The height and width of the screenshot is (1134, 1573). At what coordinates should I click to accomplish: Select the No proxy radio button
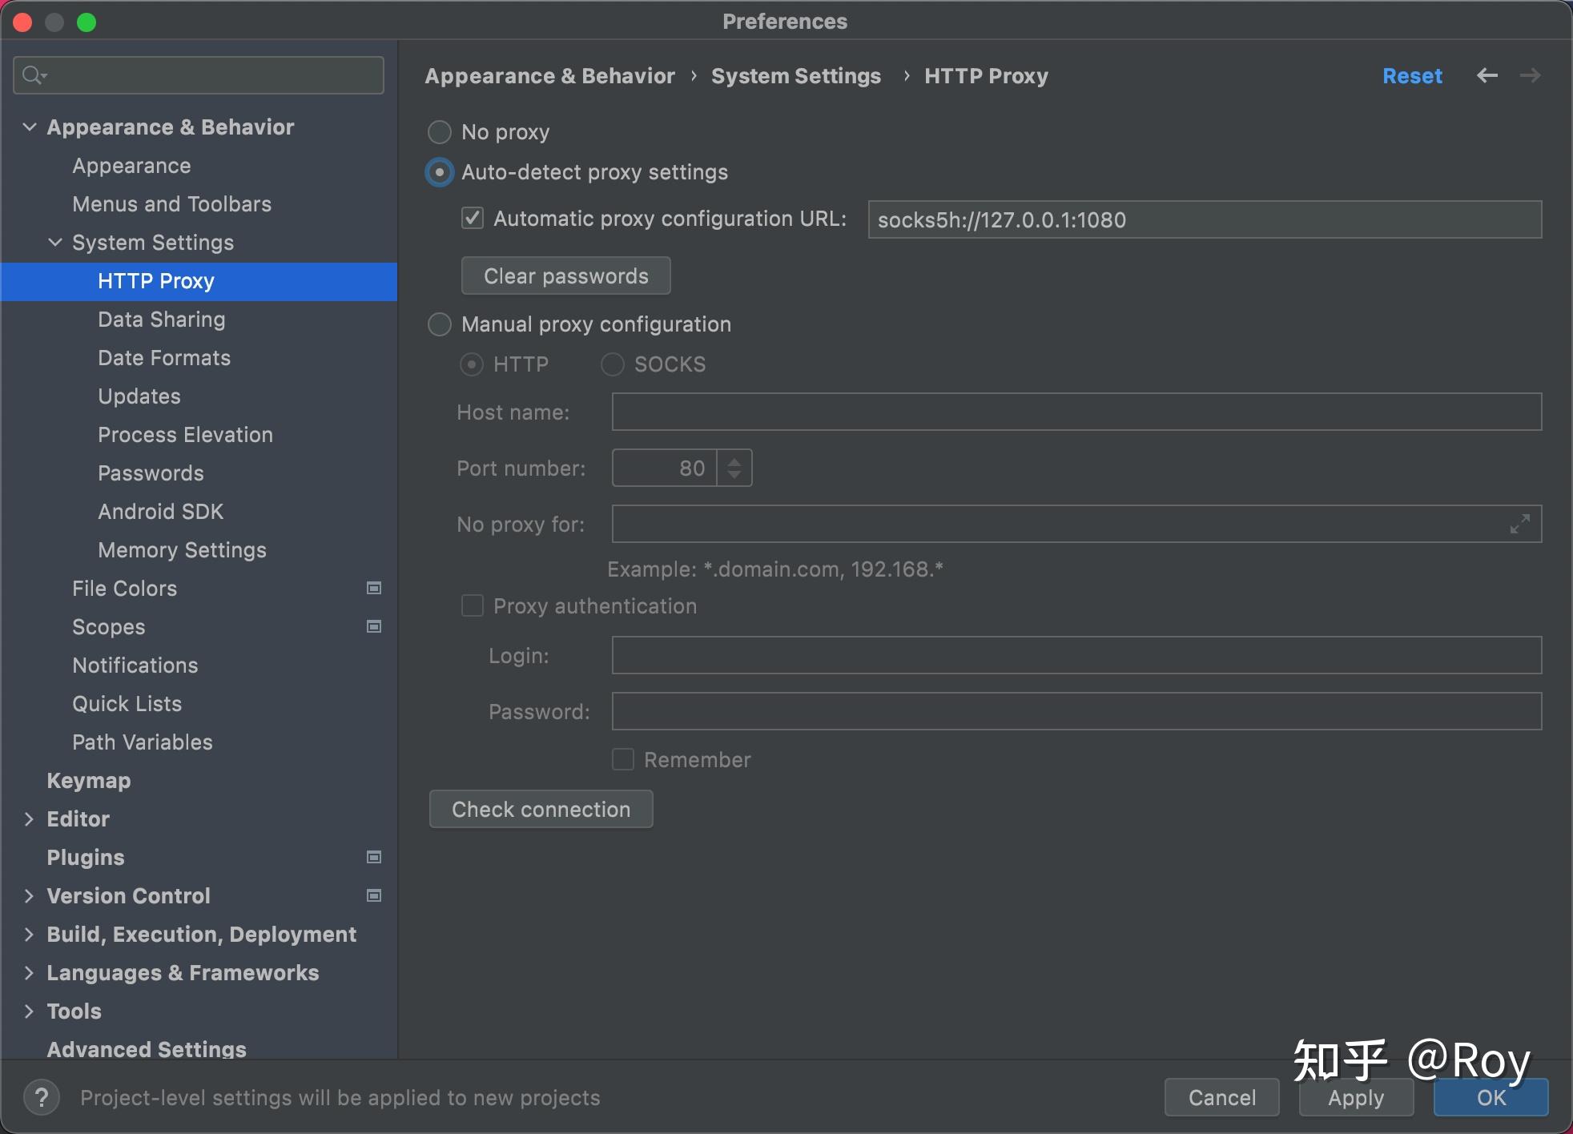pyautogui.click(x=439, y=132)
